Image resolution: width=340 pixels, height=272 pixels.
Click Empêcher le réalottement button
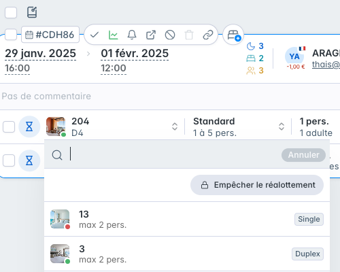pyautogui.click(x=257, y=185)
